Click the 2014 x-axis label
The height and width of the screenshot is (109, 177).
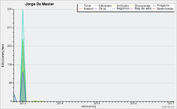pyautogui.click(x=60, y=103)
